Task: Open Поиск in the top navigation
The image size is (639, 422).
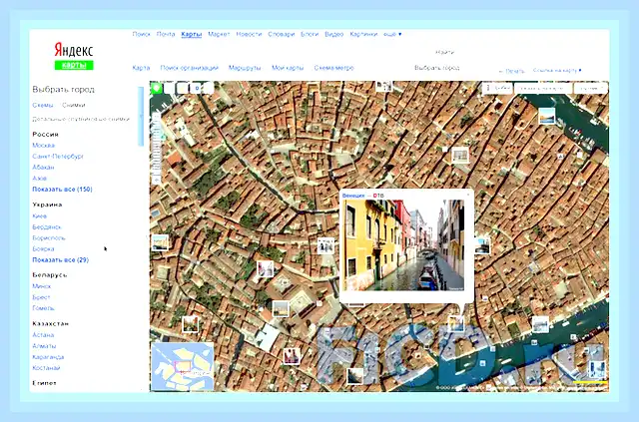Action: tap(142, 34)
